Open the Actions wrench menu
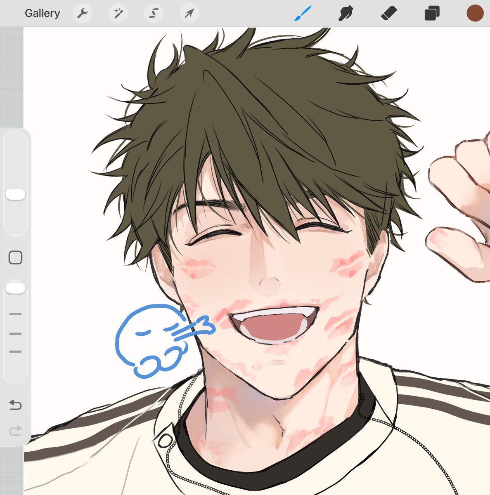The height and width of the screenshot is (495, 490). (83, 13)
